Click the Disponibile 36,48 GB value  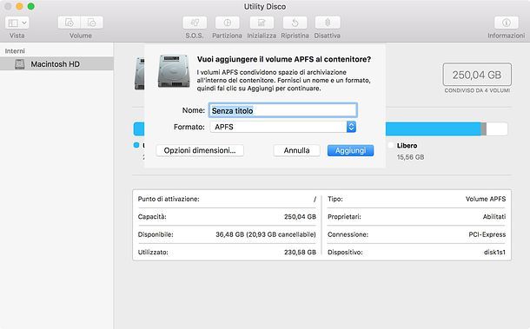click(266, 234)
